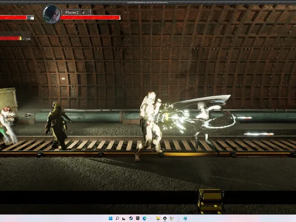This screenshot has height=222, width=296.
Task: Click the game window title bar
Action: (148, 2)
